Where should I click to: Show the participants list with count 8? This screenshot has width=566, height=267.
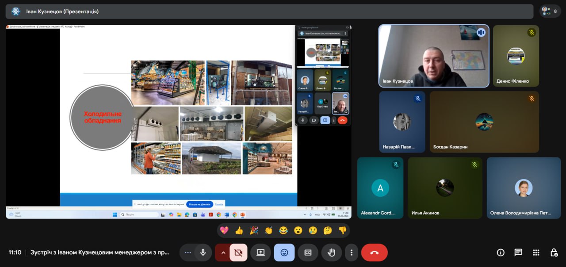(x=550, y=11)
